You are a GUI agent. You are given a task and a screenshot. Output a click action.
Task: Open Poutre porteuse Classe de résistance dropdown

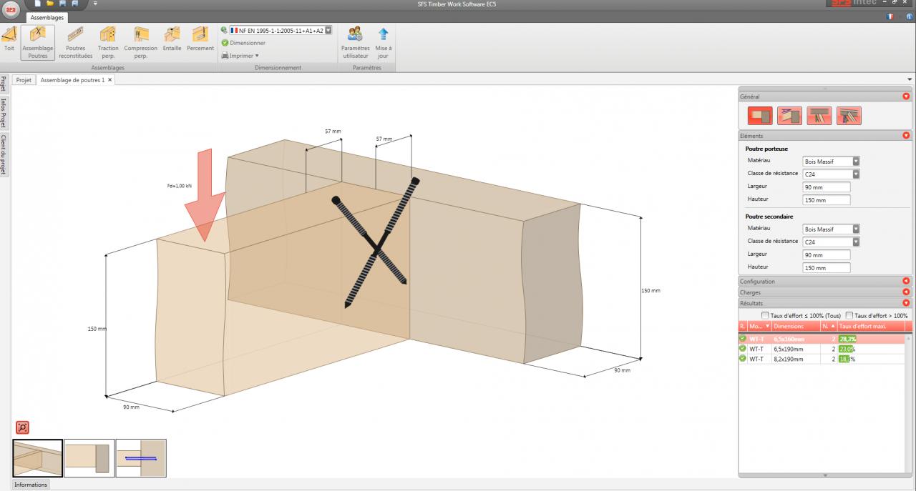click(x=856, y=174)
